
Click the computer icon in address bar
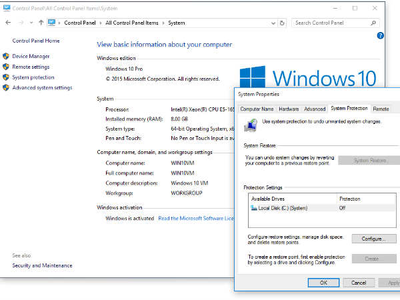point(52,23)
